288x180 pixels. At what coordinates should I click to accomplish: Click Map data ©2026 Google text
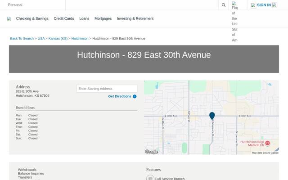[x=265, y=153]
